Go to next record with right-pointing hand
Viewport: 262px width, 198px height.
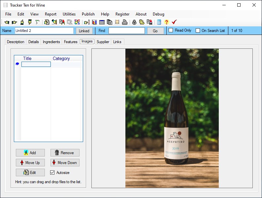pos(14,22)
